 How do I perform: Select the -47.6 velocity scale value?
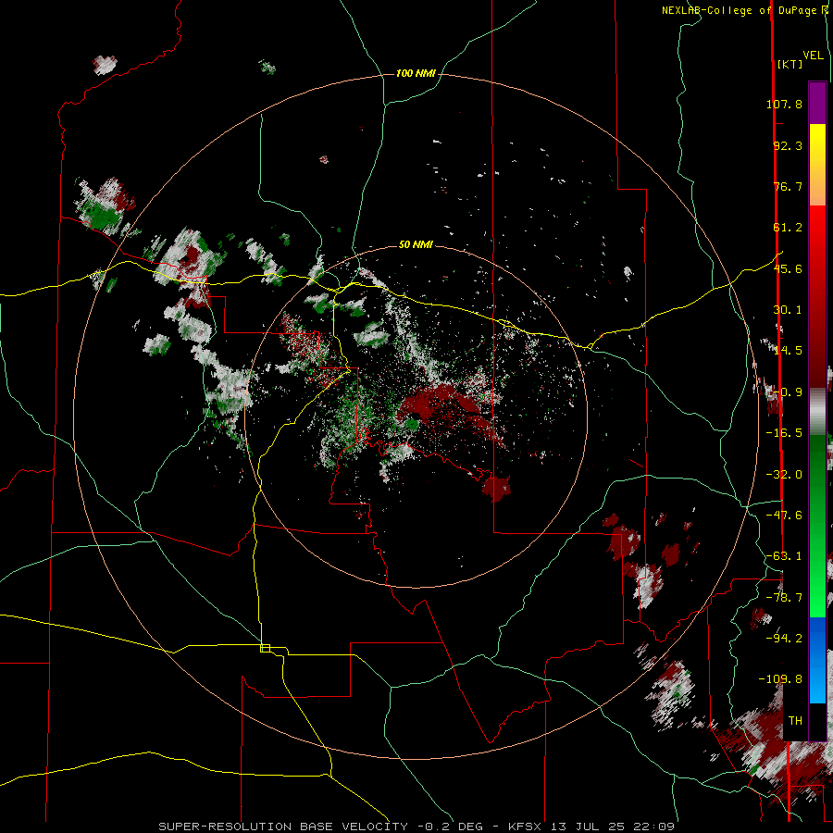coord(784,516)
